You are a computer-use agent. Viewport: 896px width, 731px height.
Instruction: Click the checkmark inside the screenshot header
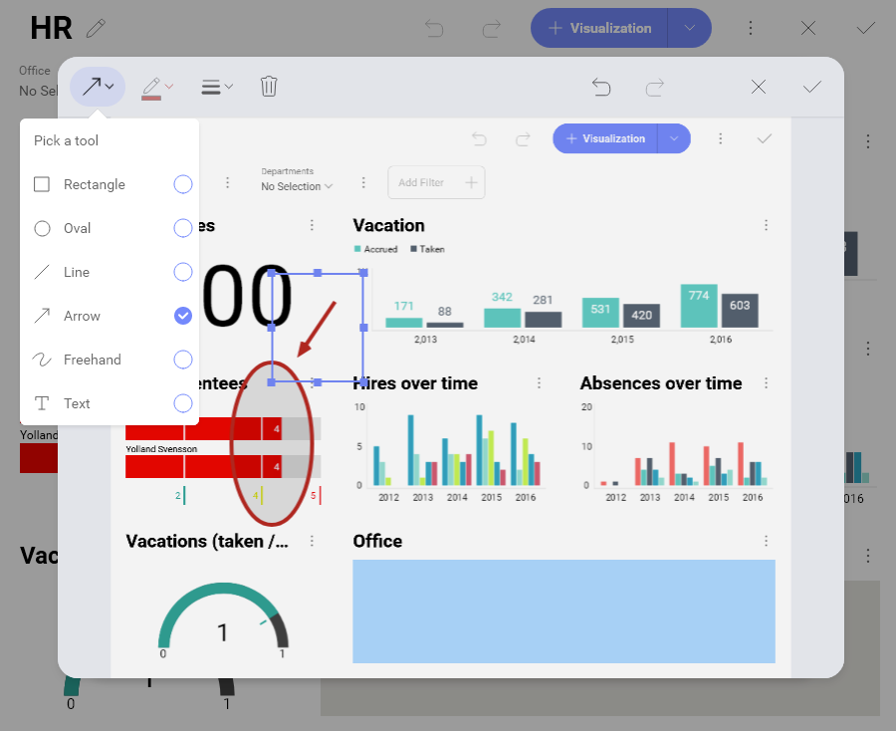(x=764, y=138)
